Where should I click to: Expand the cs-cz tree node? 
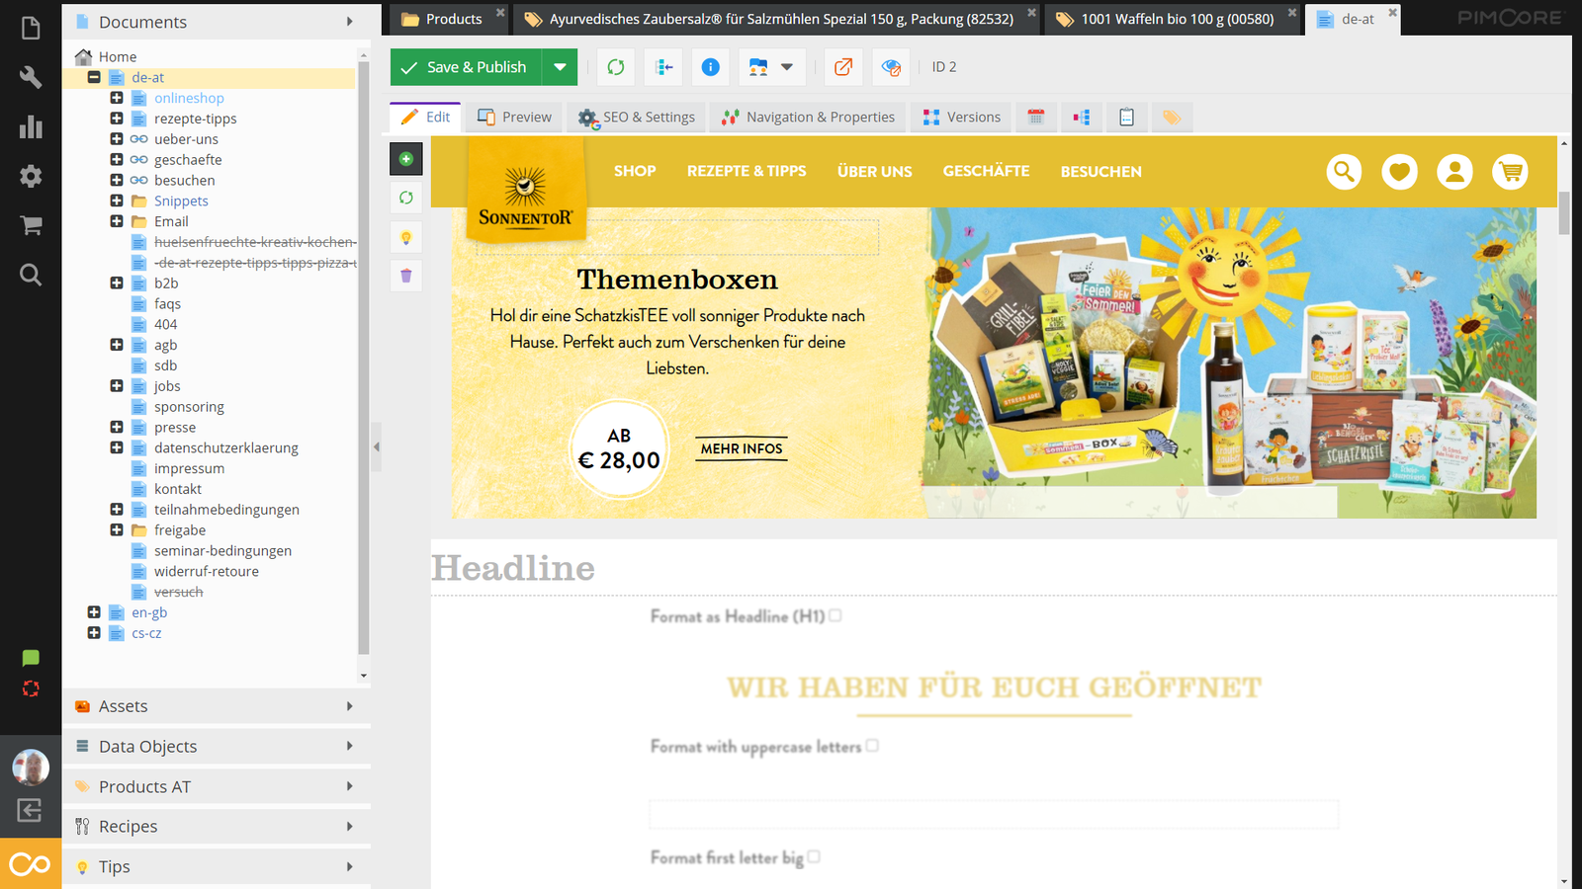coord(94,633)
